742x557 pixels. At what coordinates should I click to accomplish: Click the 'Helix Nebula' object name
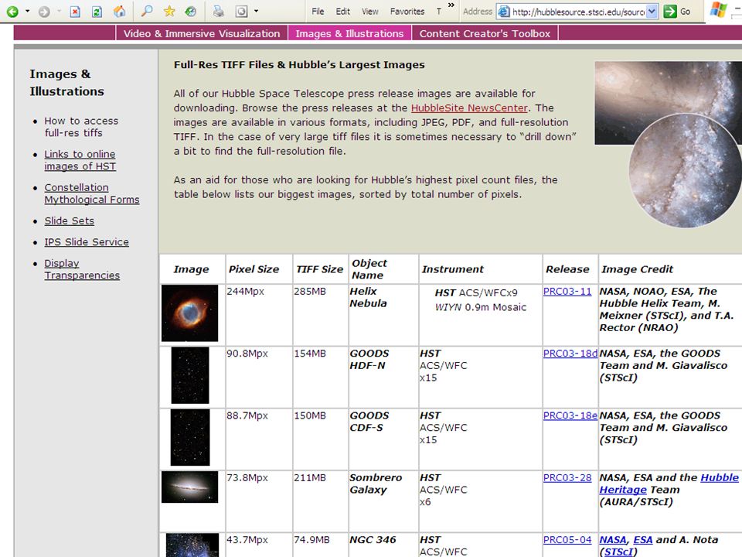[x=368, y=297]
